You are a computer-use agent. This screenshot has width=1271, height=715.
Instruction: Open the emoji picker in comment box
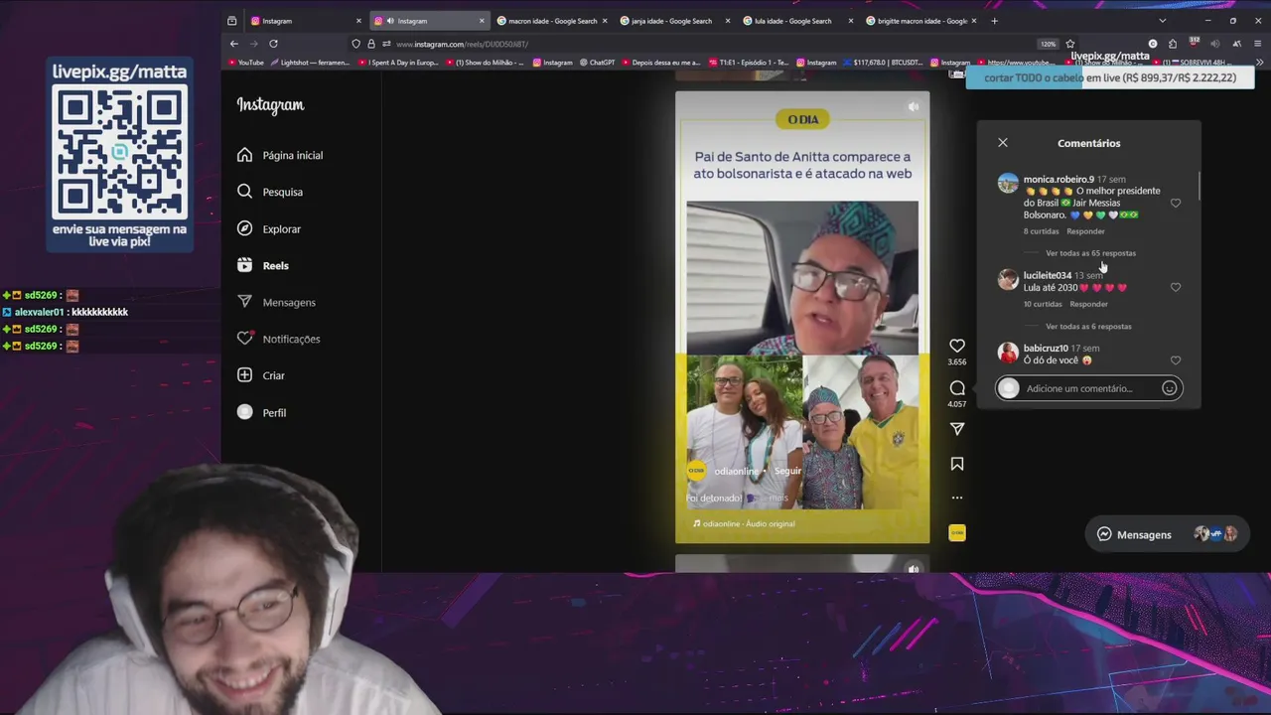(x=1170, y=388)
